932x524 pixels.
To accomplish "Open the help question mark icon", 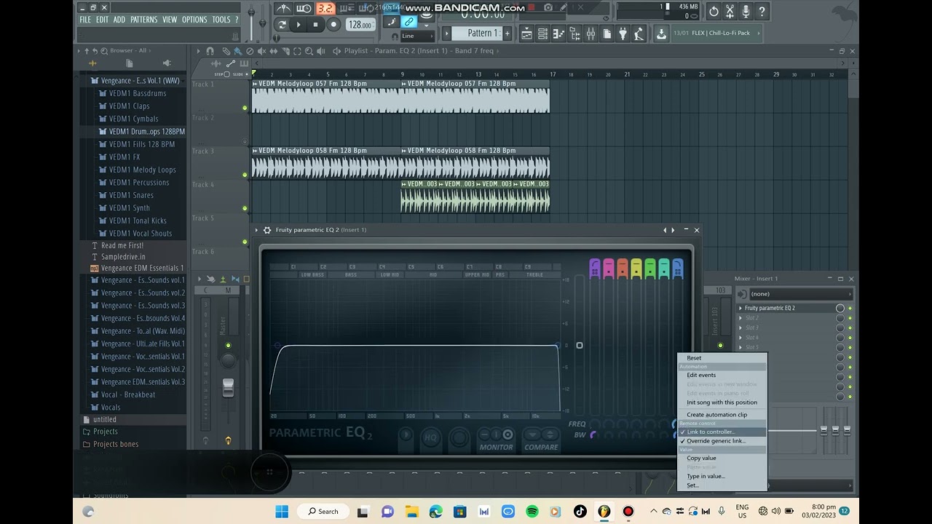I will (762, 12).
